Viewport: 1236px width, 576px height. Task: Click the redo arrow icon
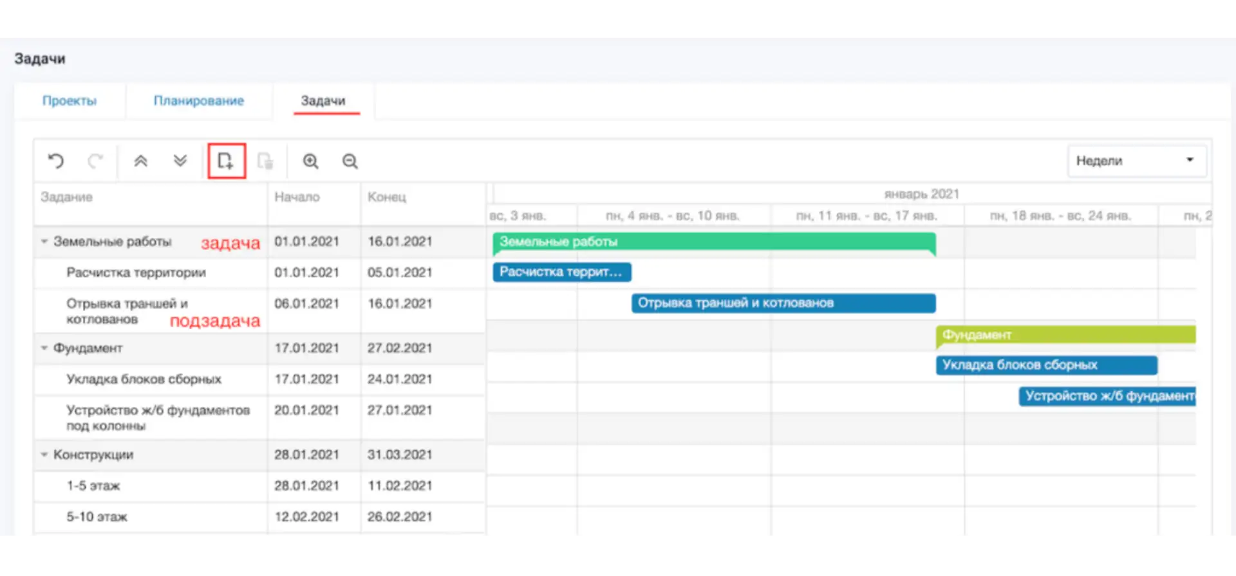point(95,161)
